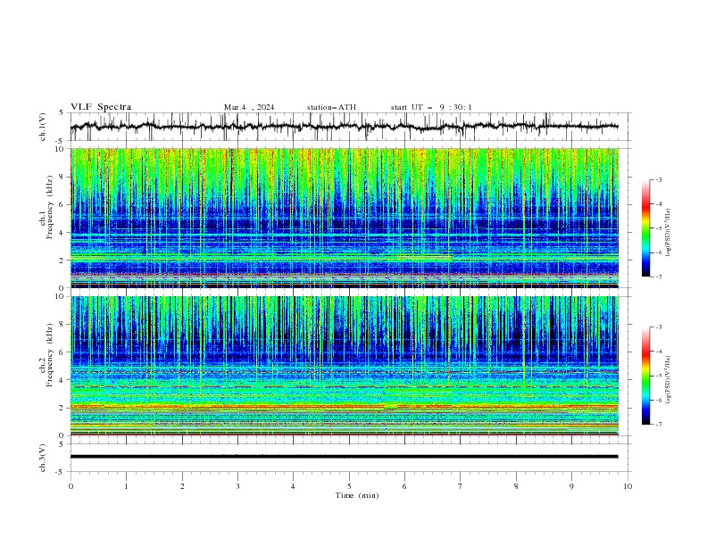Click the "4" kHz tick on ch.1 frequency axis
Image resolution: width=707 pixels, height=546 pixels.
pyautogui.click(x=63, y=233)
